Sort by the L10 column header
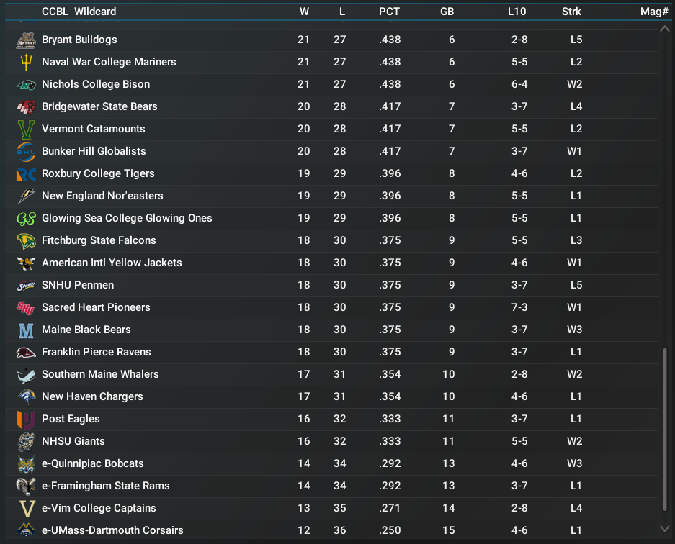 (x=517, y=12)
